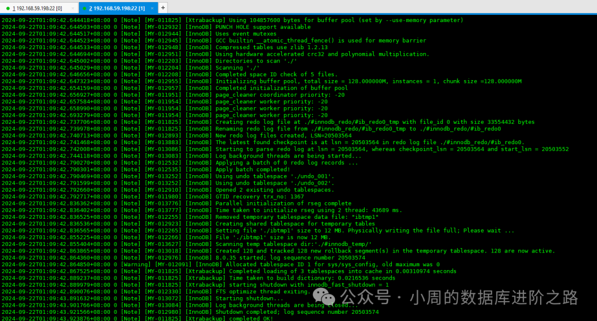
Task: Select session tab 2 192.168.59.198:22 [1]
Action: (x=117, y=8)
